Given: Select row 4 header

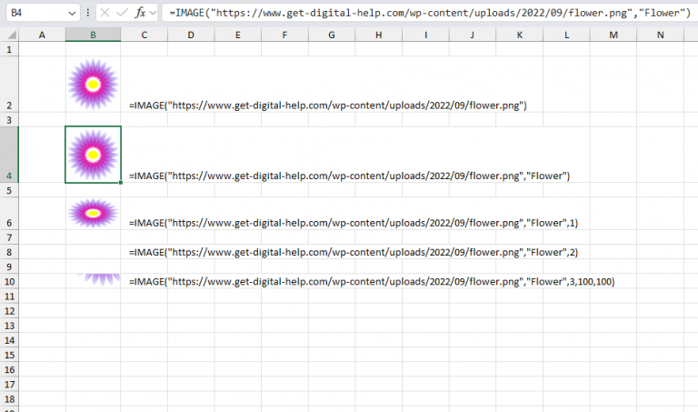Looking at the screenshot, I should click(9, 155).
